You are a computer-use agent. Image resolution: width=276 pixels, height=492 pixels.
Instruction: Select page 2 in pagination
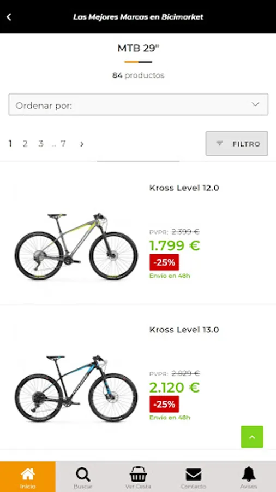pyautogui.click(x=25, y=144)
